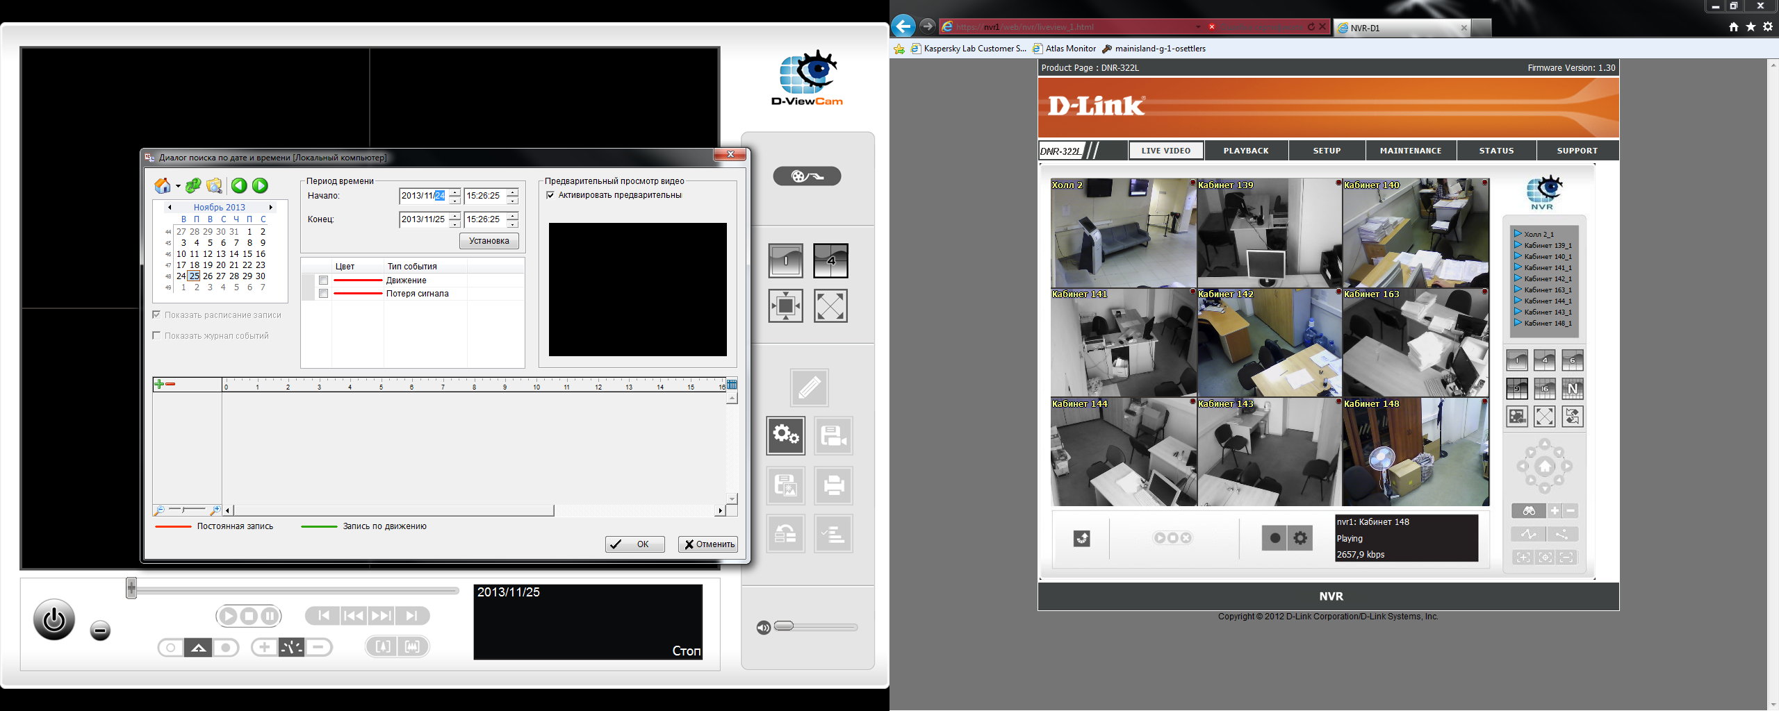Click the snapshot icon in NVR bottom bar
The image size is (1779, 711).
(1082, 538)
